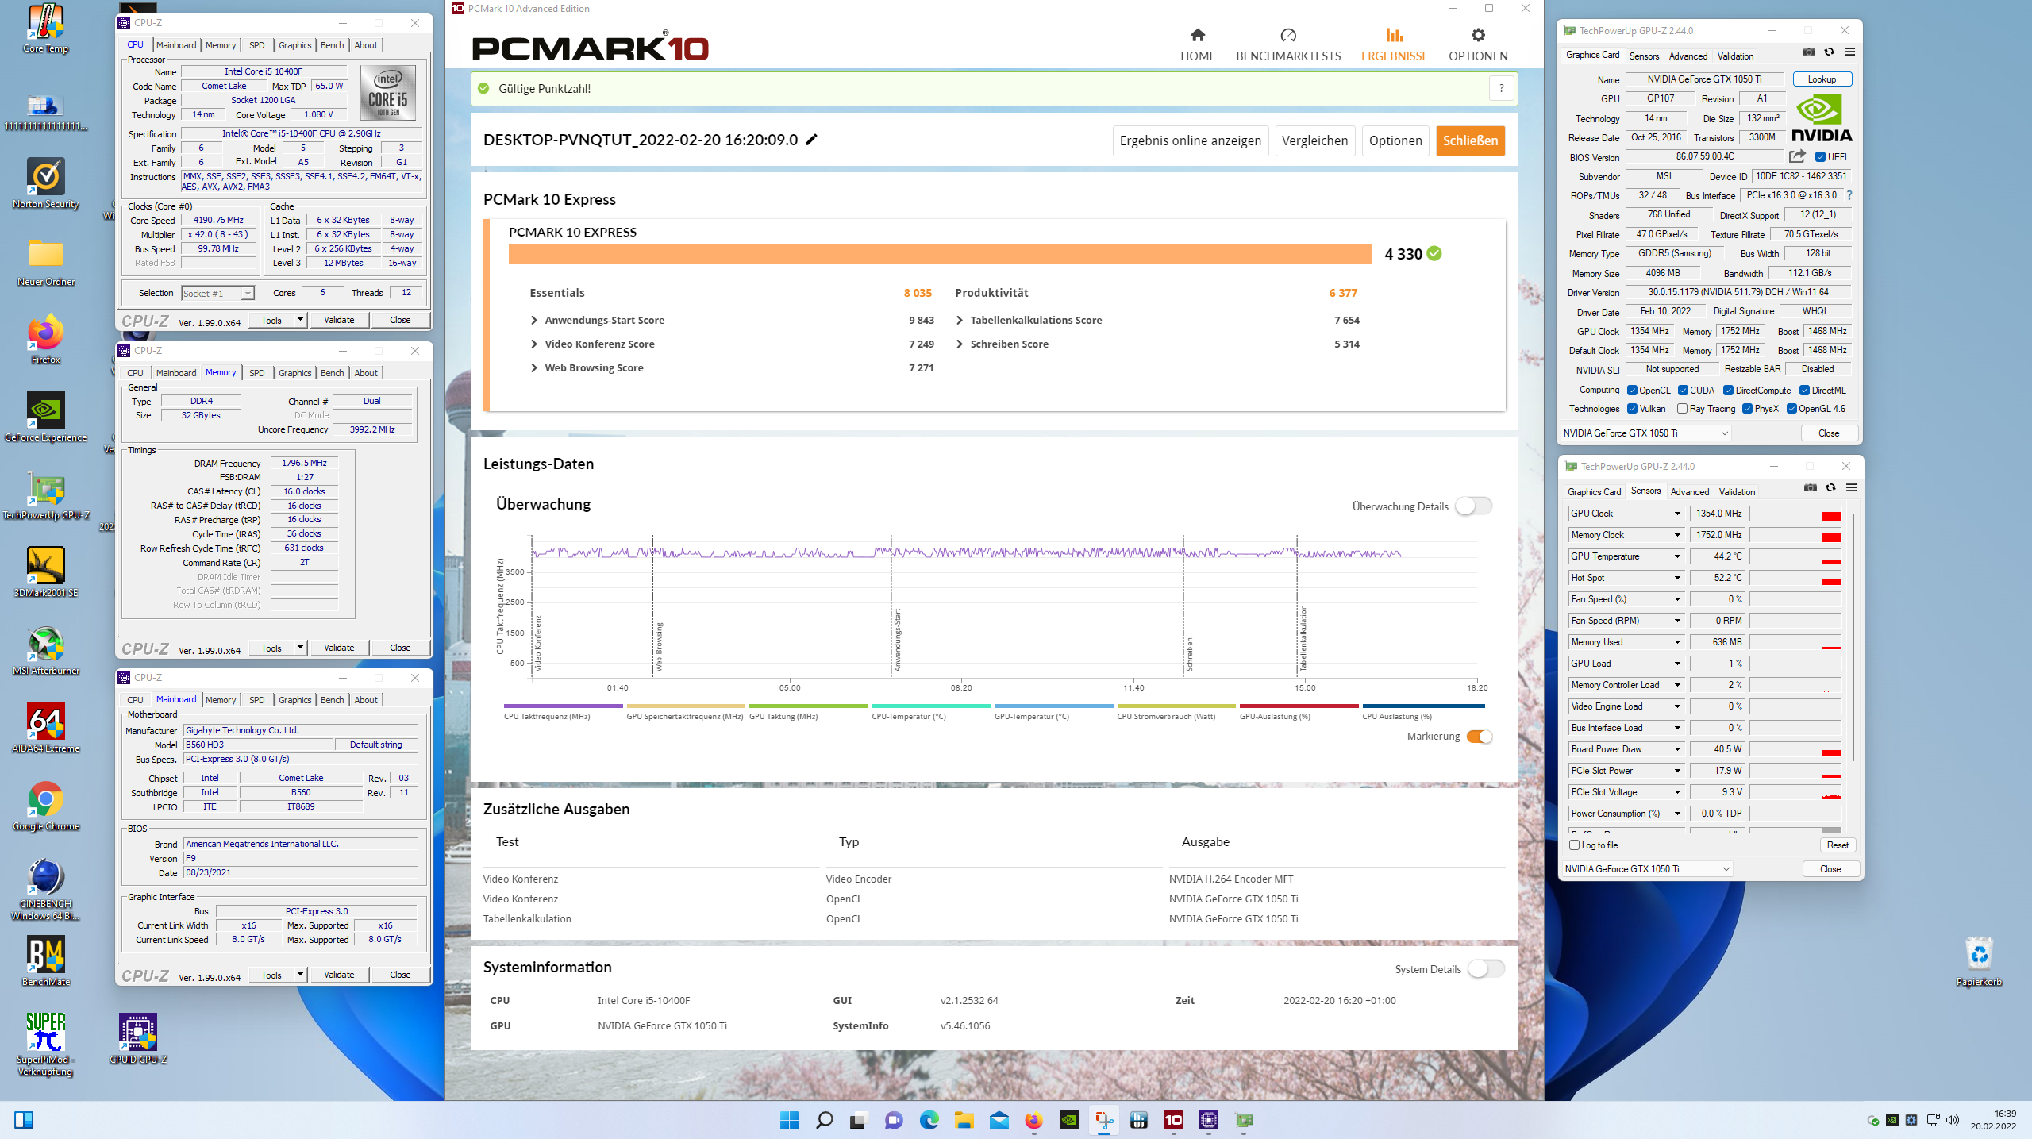Open CINEBENCH desktop shortcut

coord(46,890)
